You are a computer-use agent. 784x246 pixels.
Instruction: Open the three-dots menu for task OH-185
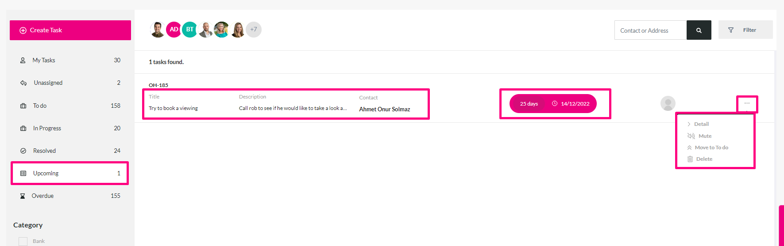[x=747, y=103]
